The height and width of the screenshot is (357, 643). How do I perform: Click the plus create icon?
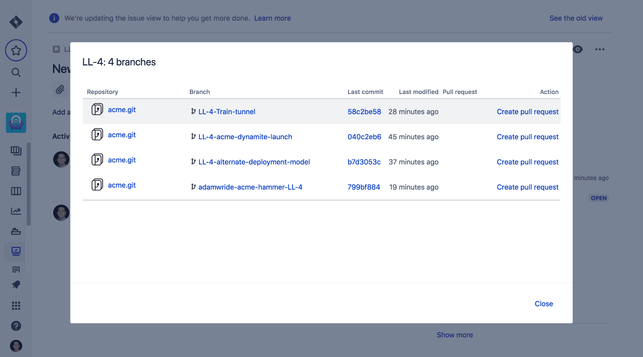[16, 93]
